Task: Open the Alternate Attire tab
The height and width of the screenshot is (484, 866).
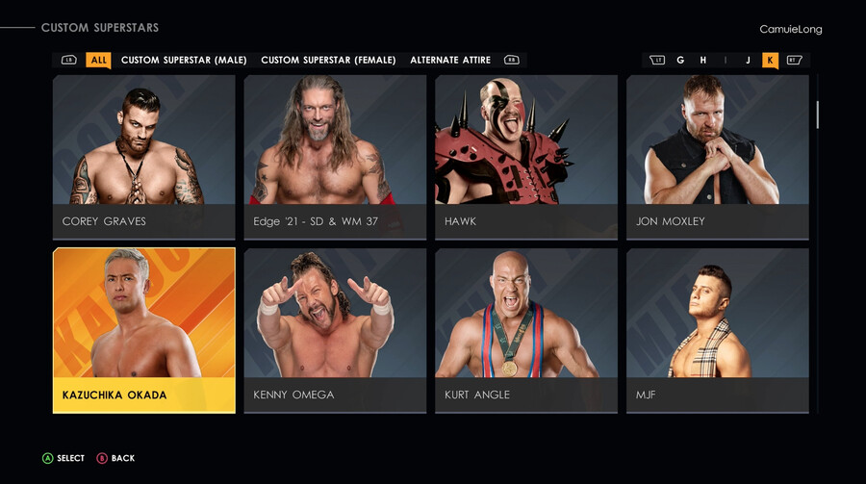Action: [x=450, y=60]
